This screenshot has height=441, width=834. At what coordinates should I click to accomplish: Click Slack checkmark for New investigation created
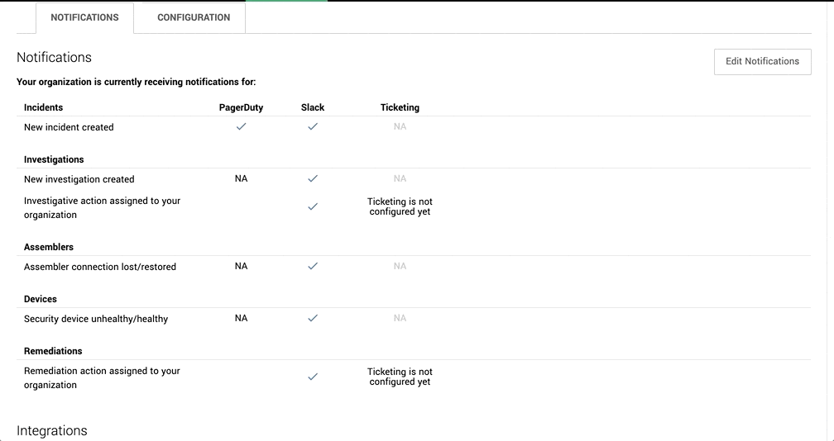coord(313,178)
